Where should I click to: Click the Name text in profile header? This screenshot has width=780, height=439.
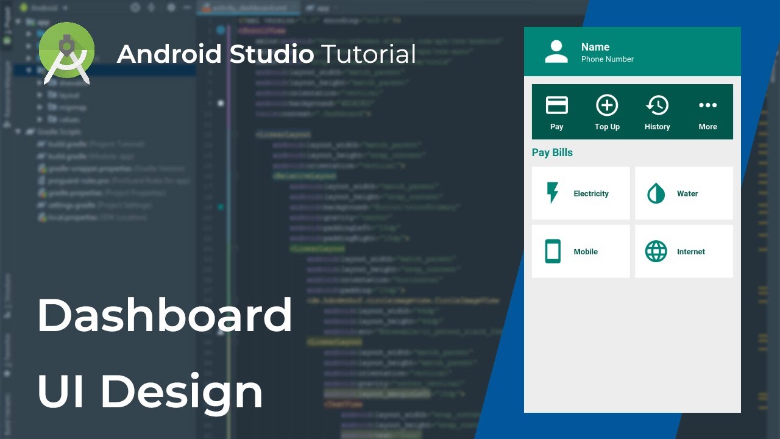coord(595,47)
